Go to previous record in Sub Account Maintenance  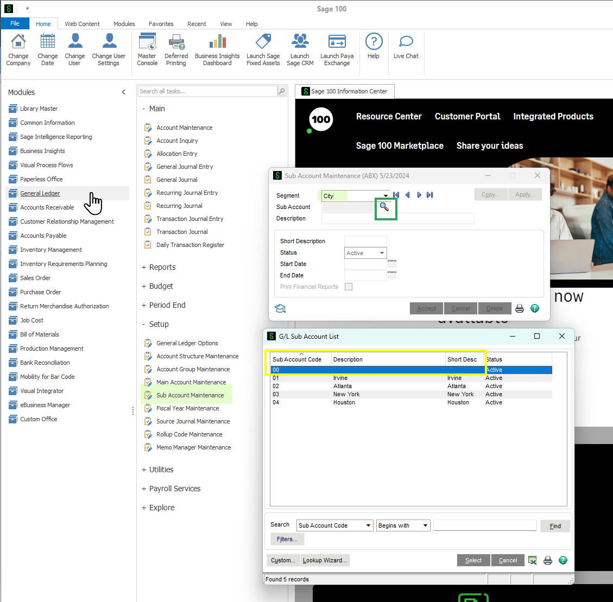click(x=407, y=195)
